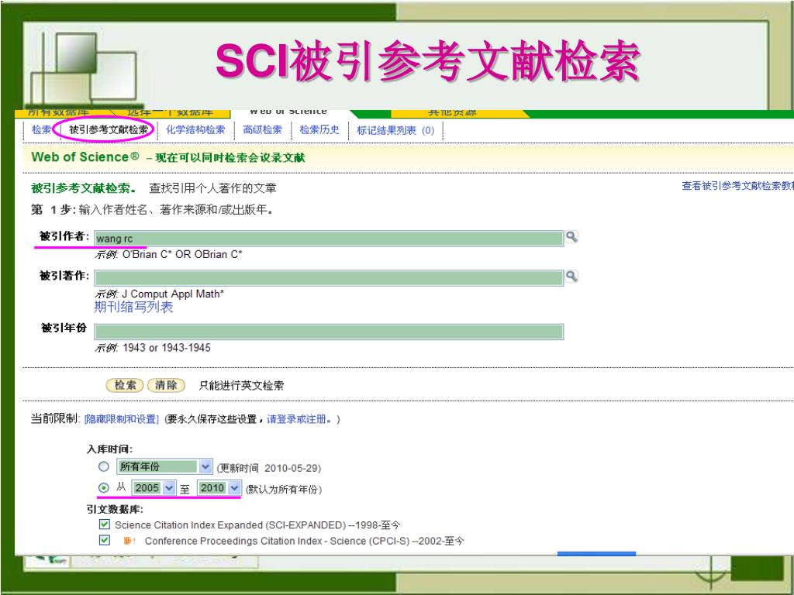Select the 所有年份 radio button
Viewport: 794px width, 595px height.
[x=104, y=466]
